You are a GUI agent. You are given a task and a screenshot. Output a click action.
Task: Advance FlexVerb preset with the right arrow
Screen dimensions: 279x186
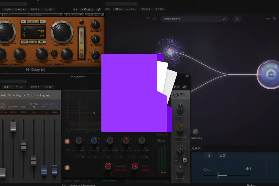pos(124,180)
